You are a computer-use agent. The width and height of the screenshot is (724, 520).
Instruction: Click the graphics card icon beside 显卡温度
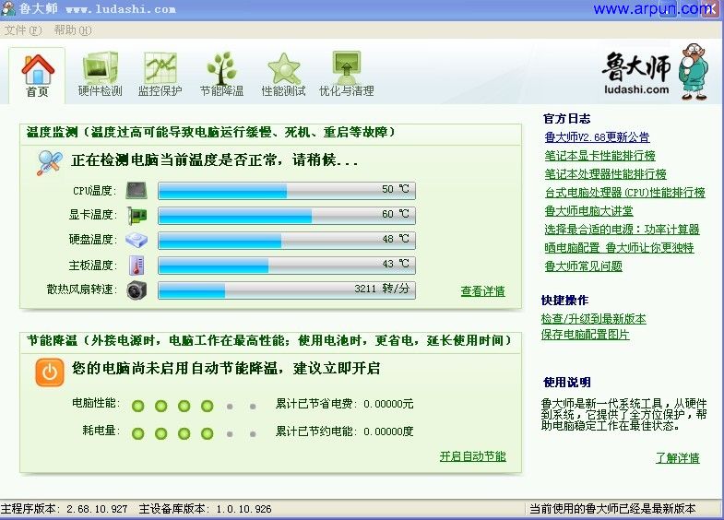coord(136,215)
